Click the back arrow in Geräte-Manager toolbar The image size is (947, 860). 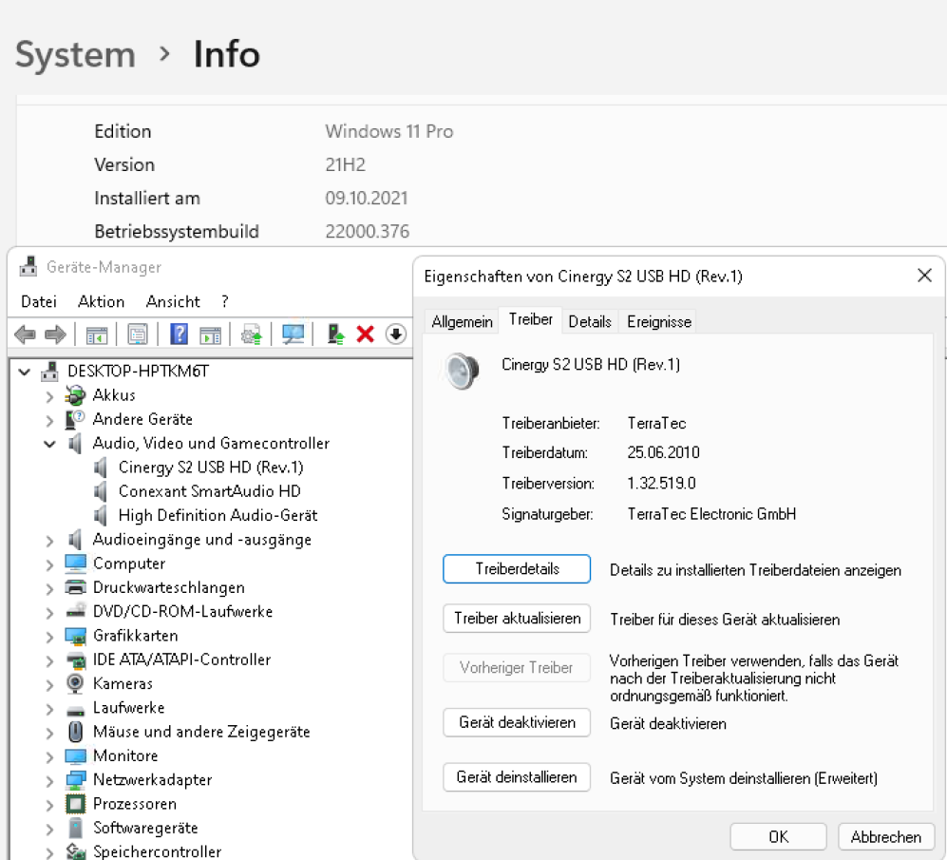pyautogui.click(x=26, y=334)
